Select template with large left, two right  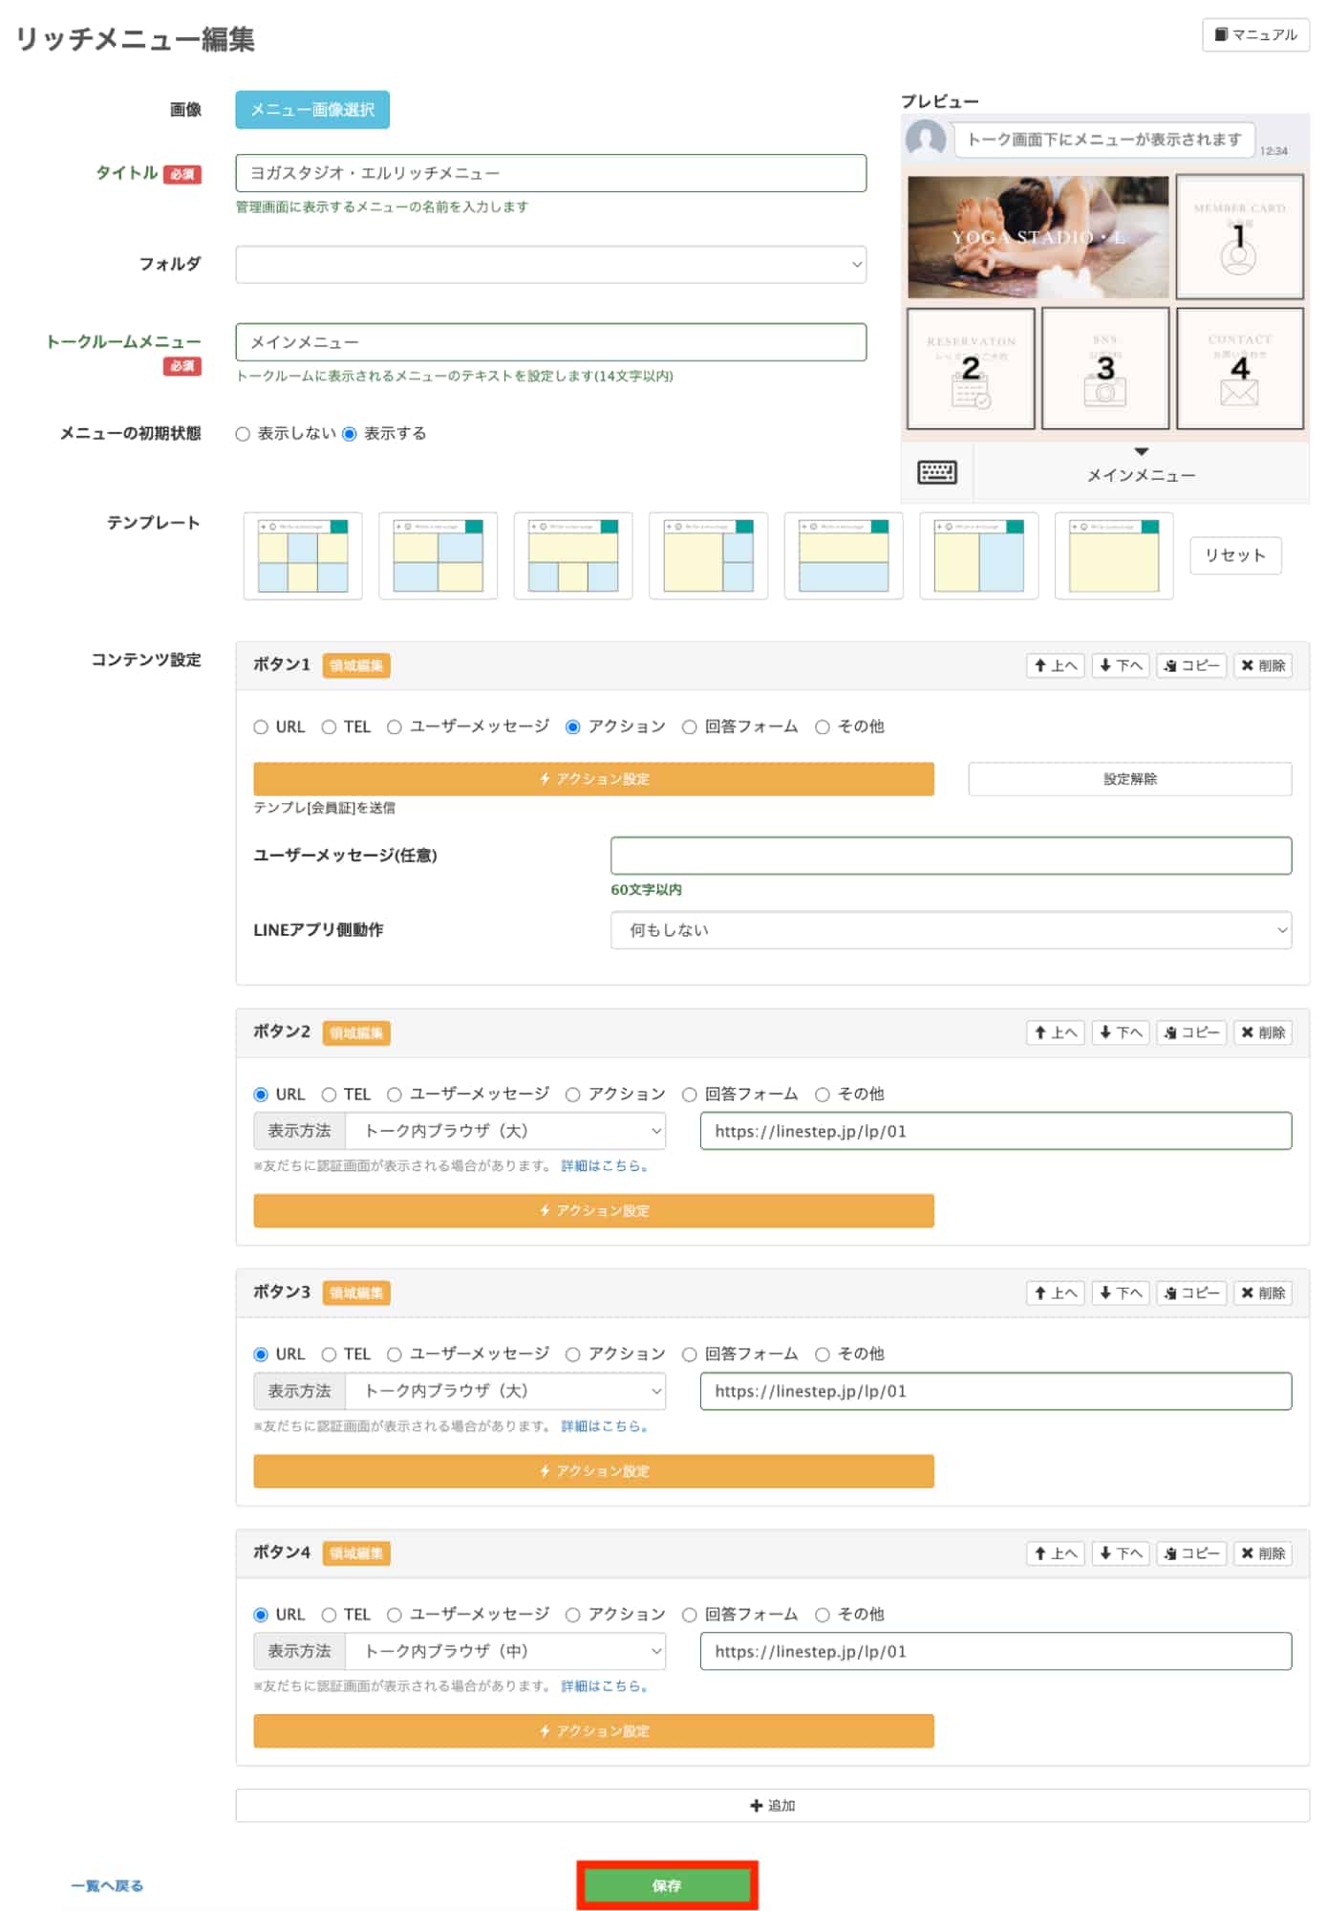click(708, 555)
